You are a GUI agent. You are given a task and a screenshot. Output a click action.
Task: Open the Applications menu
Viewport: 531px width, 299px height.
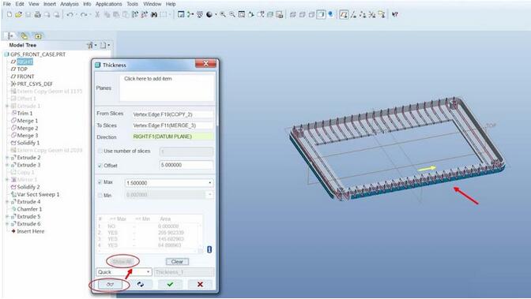coord(109,4)
